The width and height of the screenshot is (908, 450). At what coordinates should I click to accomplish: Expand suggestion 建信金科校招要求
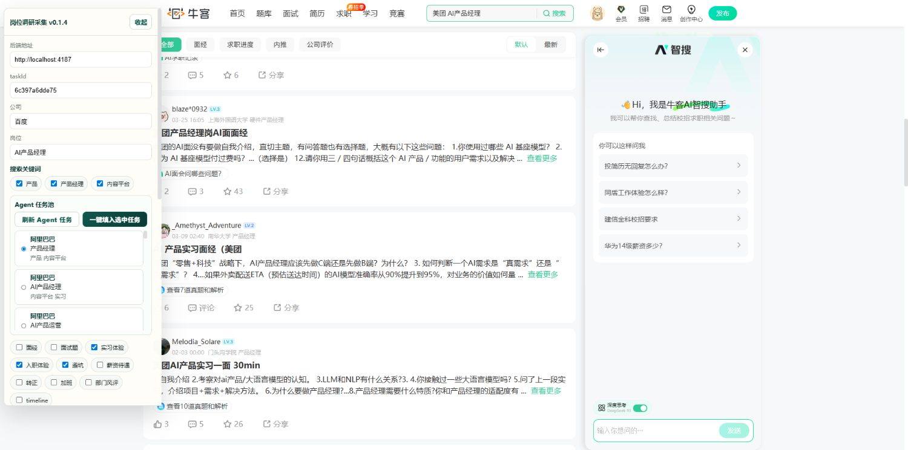tap(673, 219)
